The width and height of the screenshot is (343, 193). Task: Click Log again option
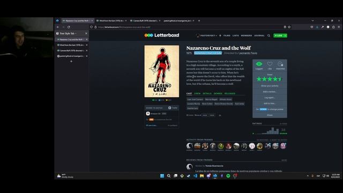pos(270,98)
